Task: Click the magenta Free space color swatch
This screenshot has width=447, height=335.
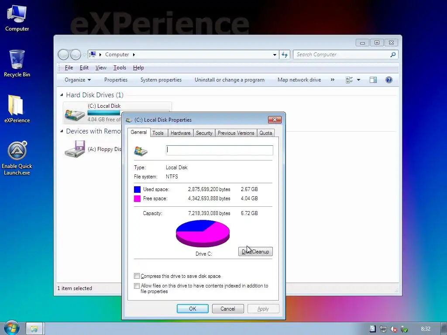Action: (x=137, y=198)
